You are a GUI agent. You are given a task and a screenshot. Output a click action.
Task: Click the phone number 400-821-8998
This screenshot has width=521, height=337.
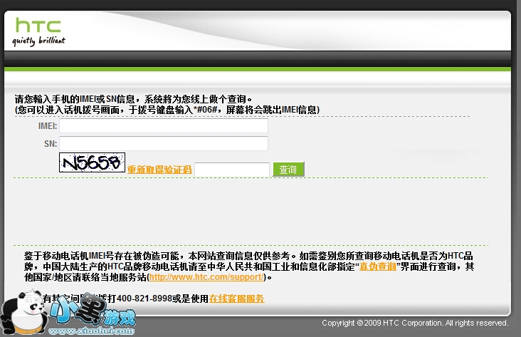coord(144,299)
